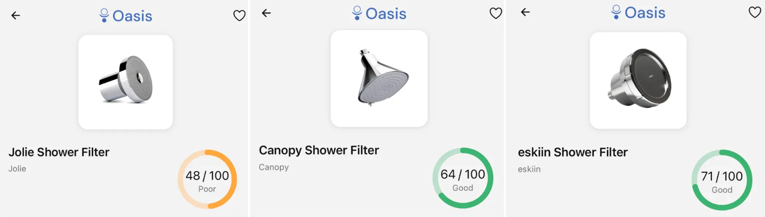765x217 pixels.
Task: Favorite the Jolie Shower Filter with heart
Action: pos(239,15)
